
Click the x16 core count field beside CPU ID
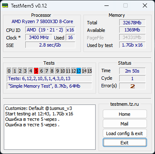[x=70, y=30]
